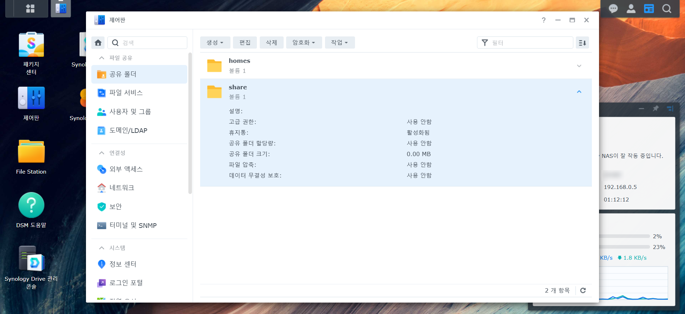Screen dimensions: 685x314
Task: Open 정보 센터 page
Action: click(x=139, y=264)
